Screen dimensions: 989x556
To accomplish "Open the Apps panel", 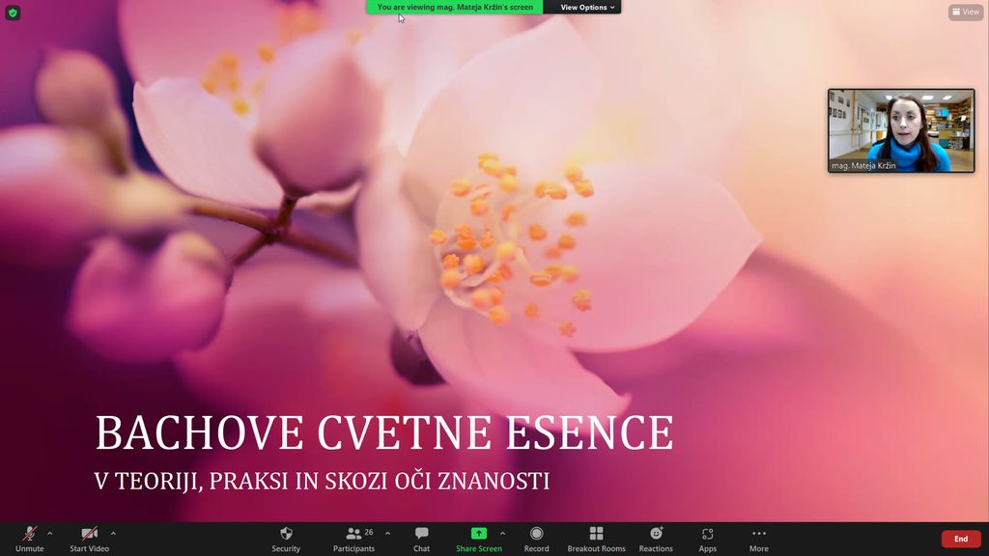I will point(707,534).
